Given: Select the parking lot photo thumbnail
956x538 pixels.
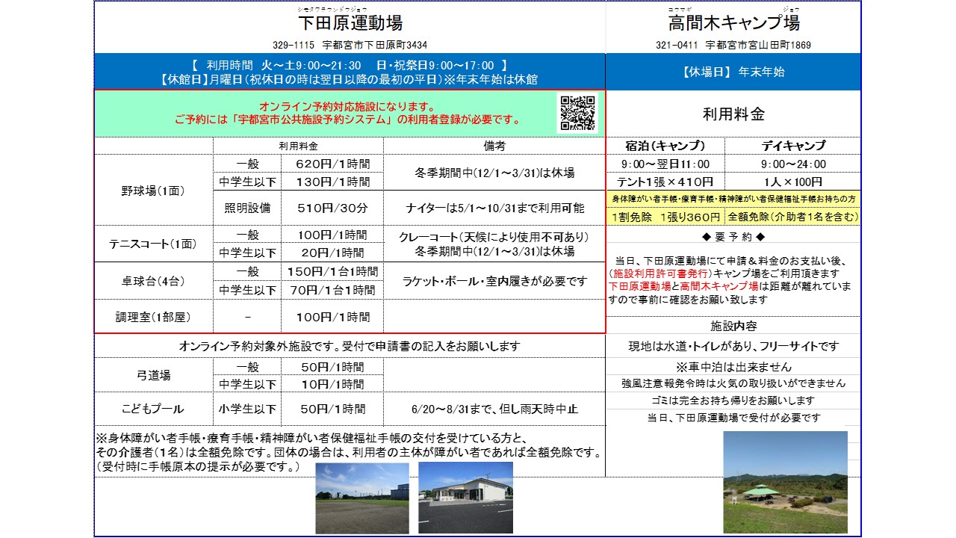Looking at the screenshot, I should point(362,497).
